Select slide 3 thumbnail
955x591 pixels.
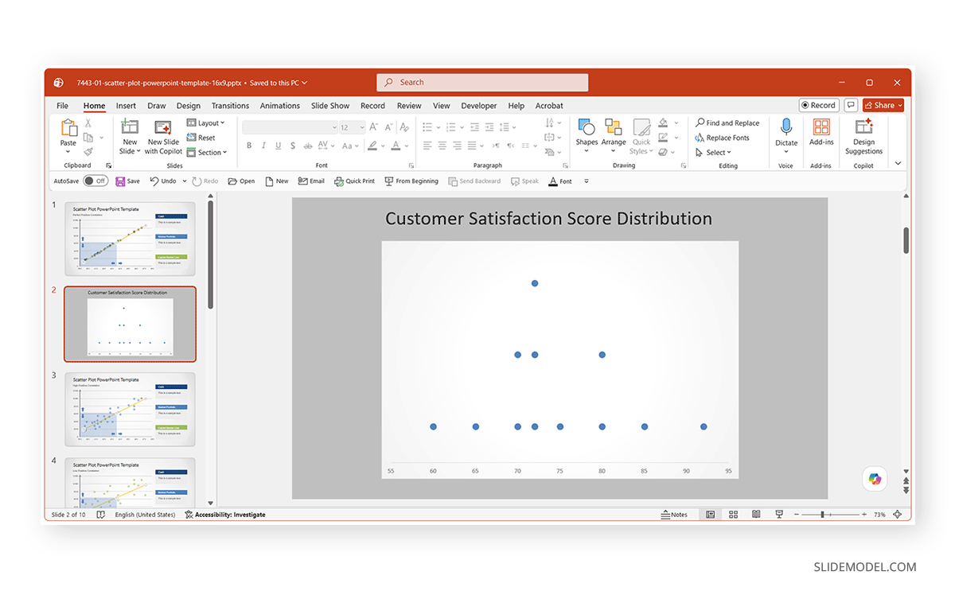pyautogui.click(x=130, y=410)
